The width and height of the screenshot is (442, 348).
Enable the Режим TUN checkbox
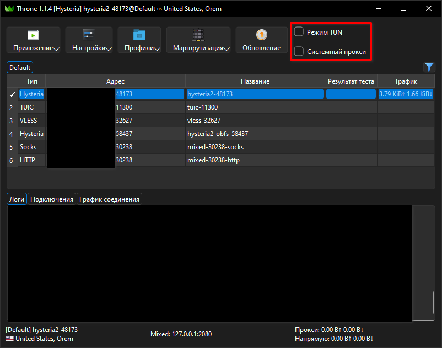point(299,31)
